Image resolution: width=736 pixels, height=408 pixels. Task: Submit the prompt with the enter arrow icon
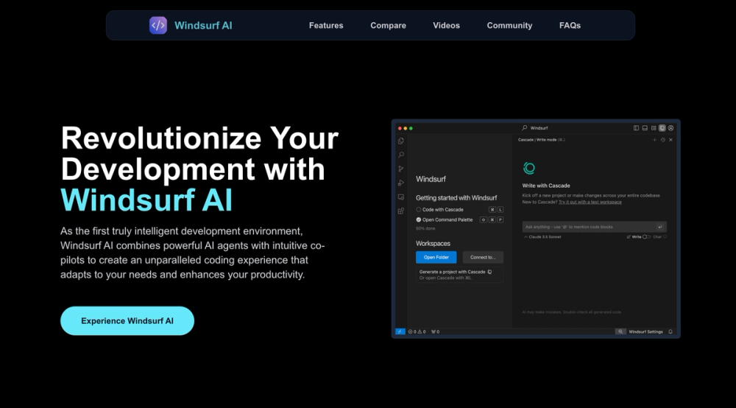660,227
